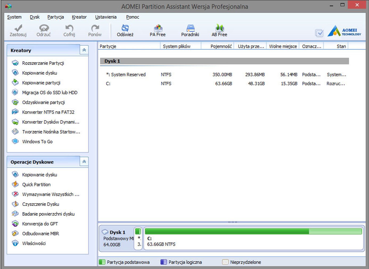
Task: Start the Windows To Go wizard
Action: 37,142
